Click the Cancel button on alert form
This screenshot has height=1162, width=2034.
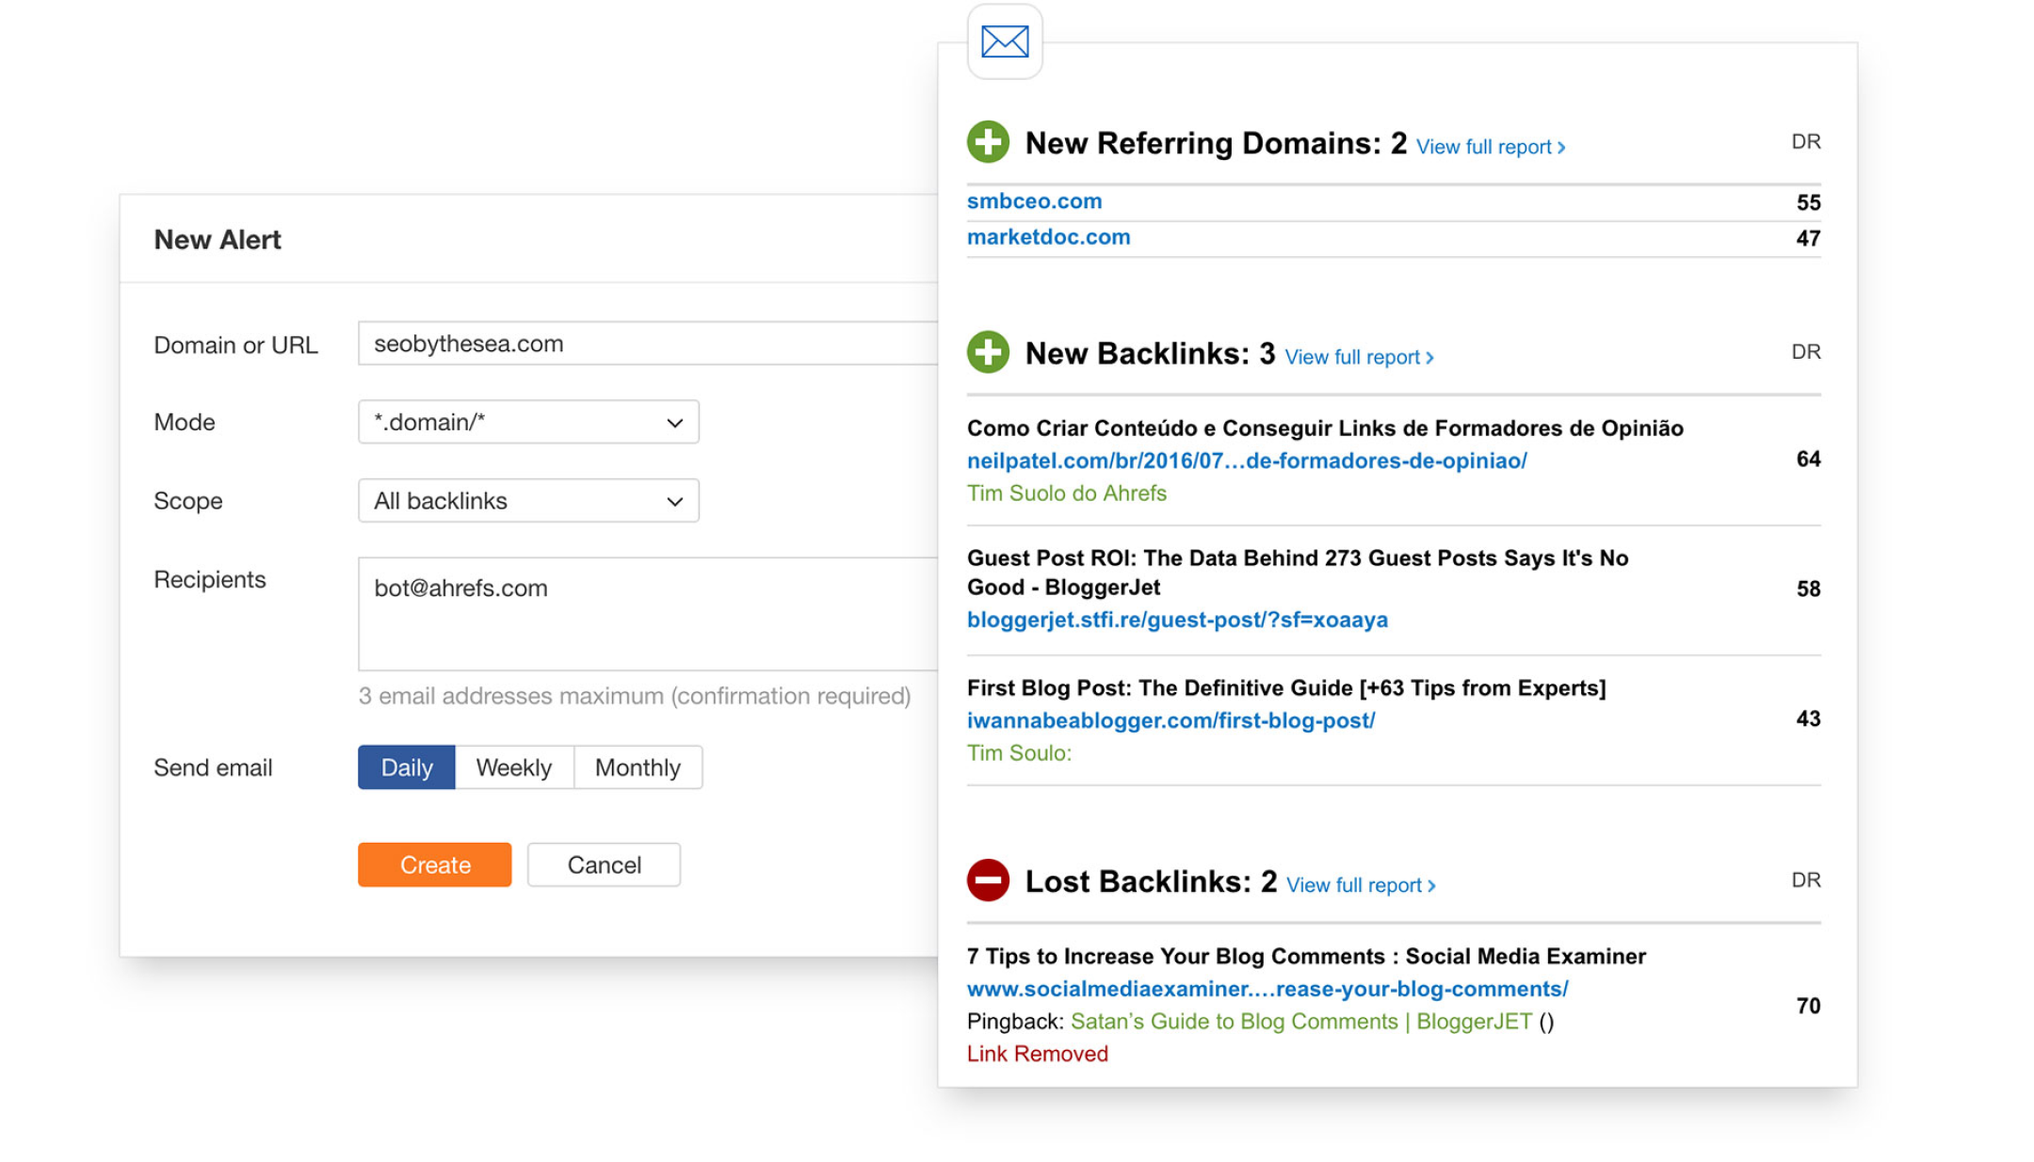pyautogui.click(x=605, y=863)
